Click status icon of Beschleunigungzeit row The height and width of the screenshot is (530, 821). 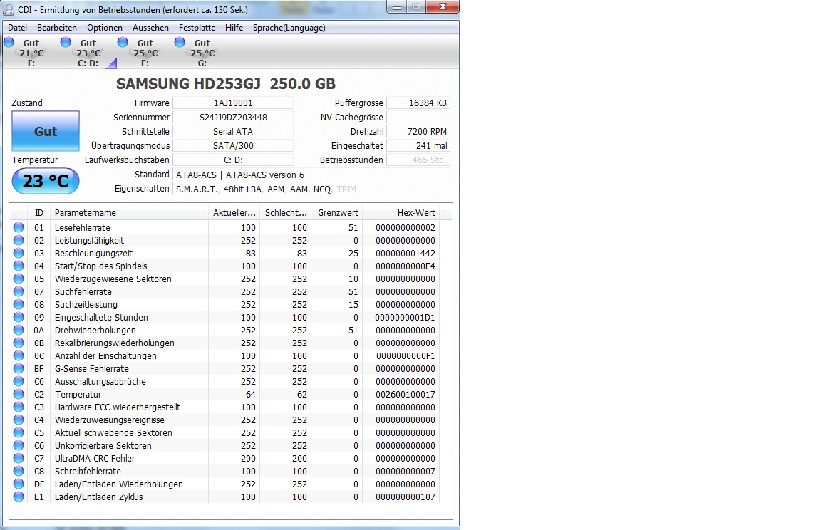pos(19,253)
